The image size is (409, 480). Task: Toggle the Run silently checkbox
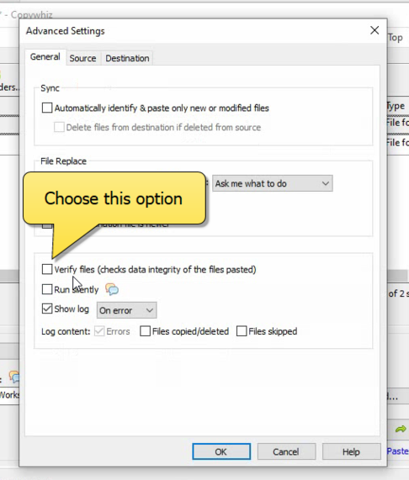coord(47,289)
